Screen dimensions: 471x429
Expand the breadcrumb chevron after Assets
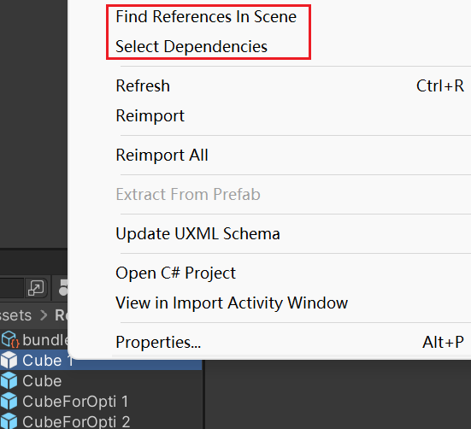tap(44, 315)
